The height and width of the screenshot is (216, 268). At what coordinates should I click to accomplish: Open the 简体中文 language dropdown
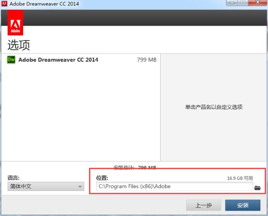pos(46,187)
